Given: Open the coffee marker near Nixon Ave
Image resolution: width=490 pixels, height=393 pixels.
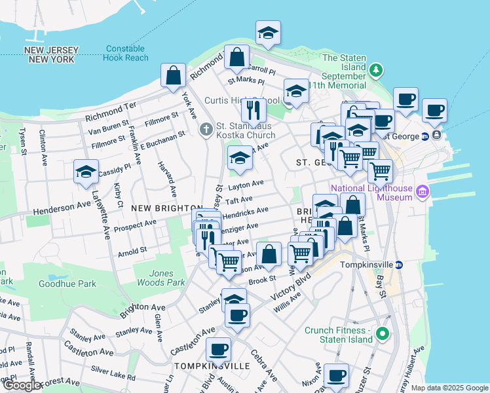Looking at the screenshot, I should pos(337,377).
